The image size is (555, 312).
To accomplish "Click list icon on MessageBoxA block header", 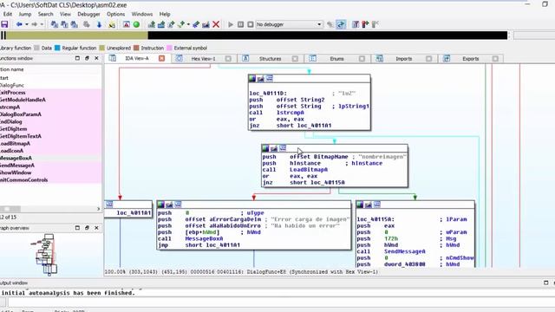I will click(178, 205).
